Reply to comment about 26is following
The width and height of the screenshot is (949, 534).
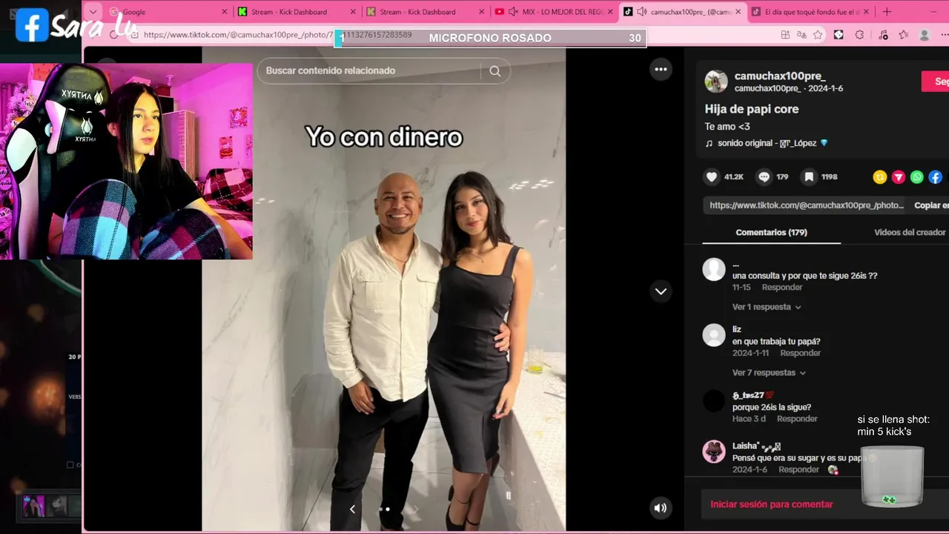pos(782,288)
